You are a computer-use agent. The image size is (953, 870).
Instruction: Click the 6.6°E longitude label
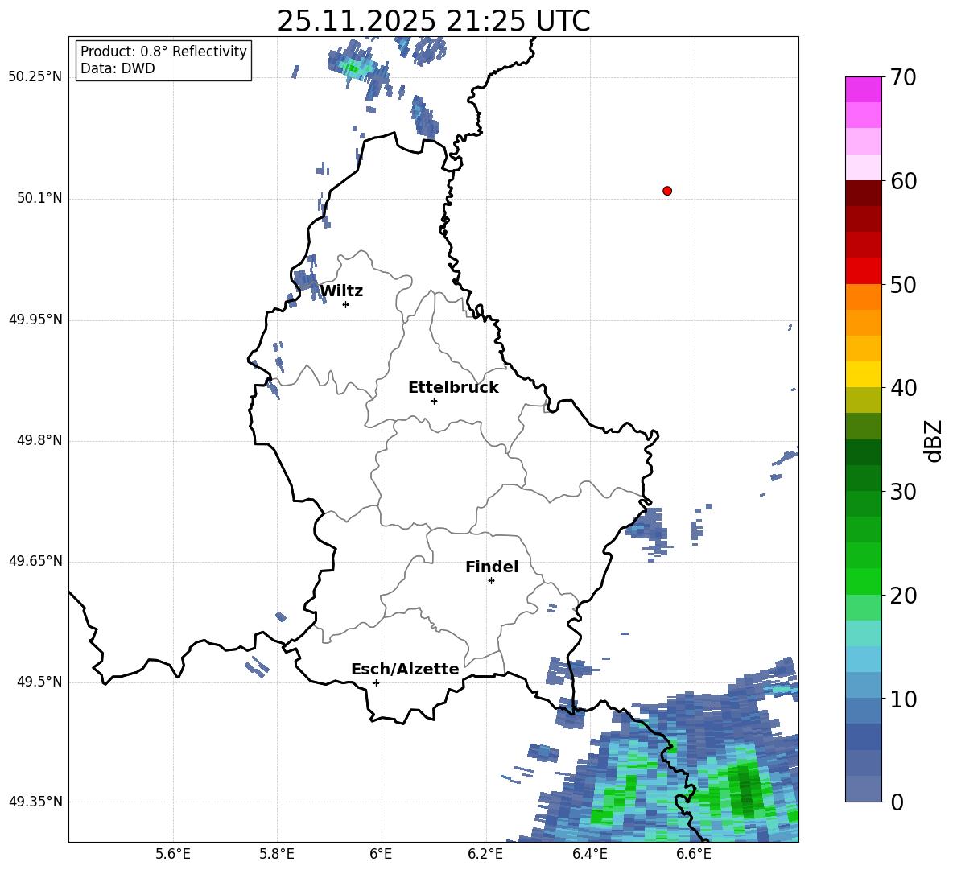tap(694, 854)
